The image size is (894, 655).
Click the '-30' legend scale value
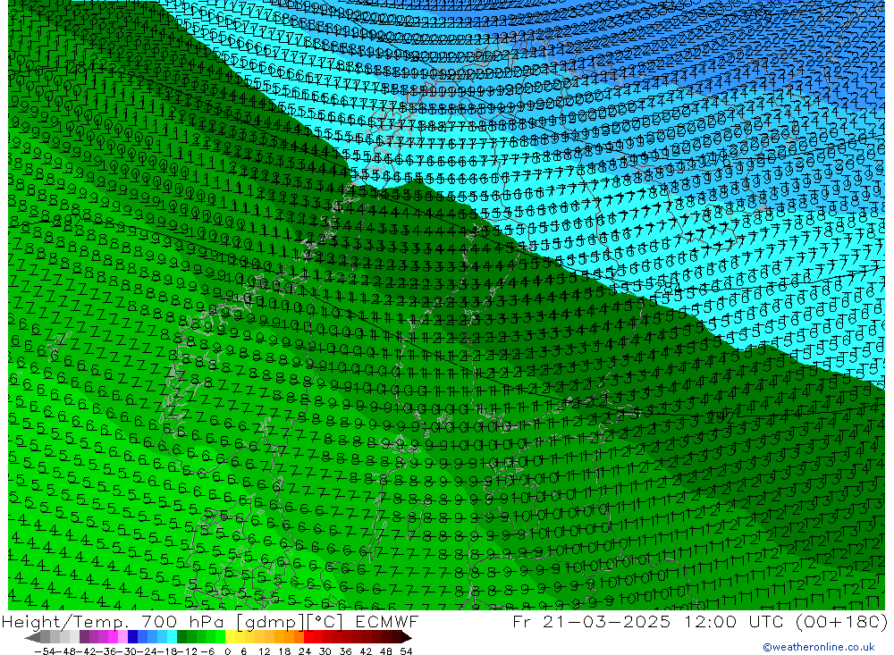[127, 651]
